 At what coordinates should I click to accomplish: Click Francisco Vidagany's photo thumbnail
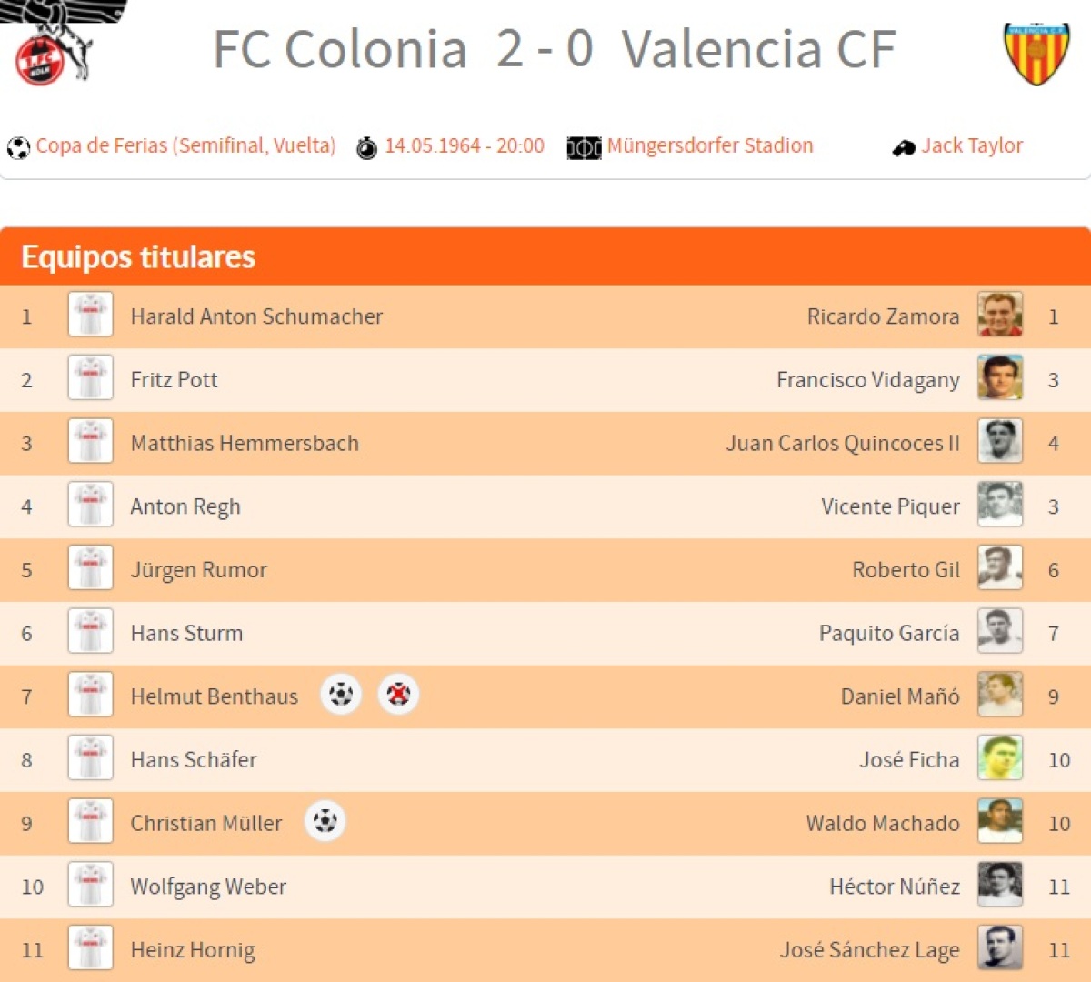(1000, 378)
